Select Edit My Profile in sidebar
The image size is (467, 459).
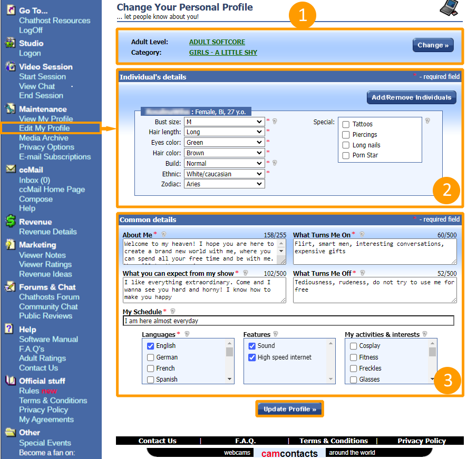[x=44, y=128]
